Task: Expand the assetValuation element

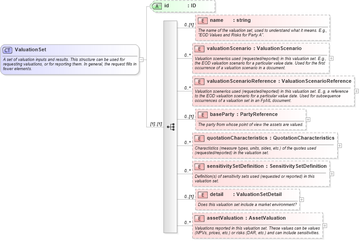Action: (325, 226)
